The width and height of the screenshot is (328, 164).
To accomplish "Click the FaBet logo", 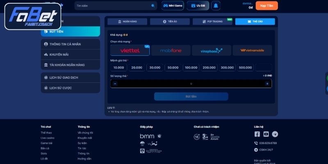I will (x=33, y=16).
